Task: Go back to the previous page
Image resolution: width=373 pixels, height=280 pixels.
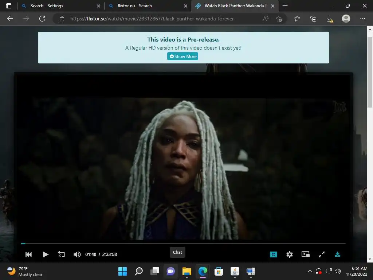Action: pyautogui.click(x=10, y=19)
